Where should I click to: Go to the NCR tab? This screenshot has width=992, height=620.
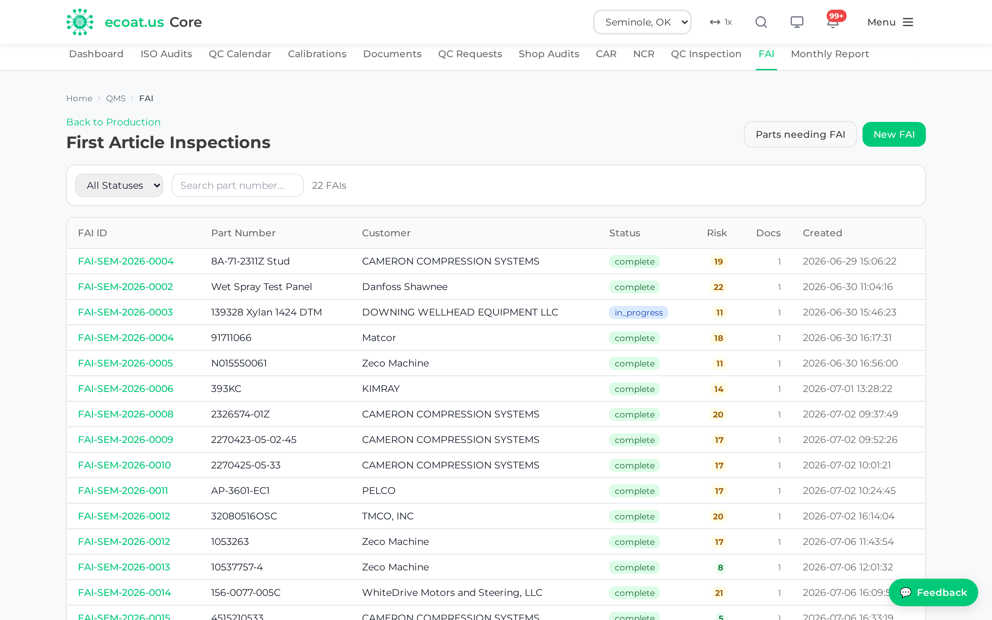pos(643,54)
